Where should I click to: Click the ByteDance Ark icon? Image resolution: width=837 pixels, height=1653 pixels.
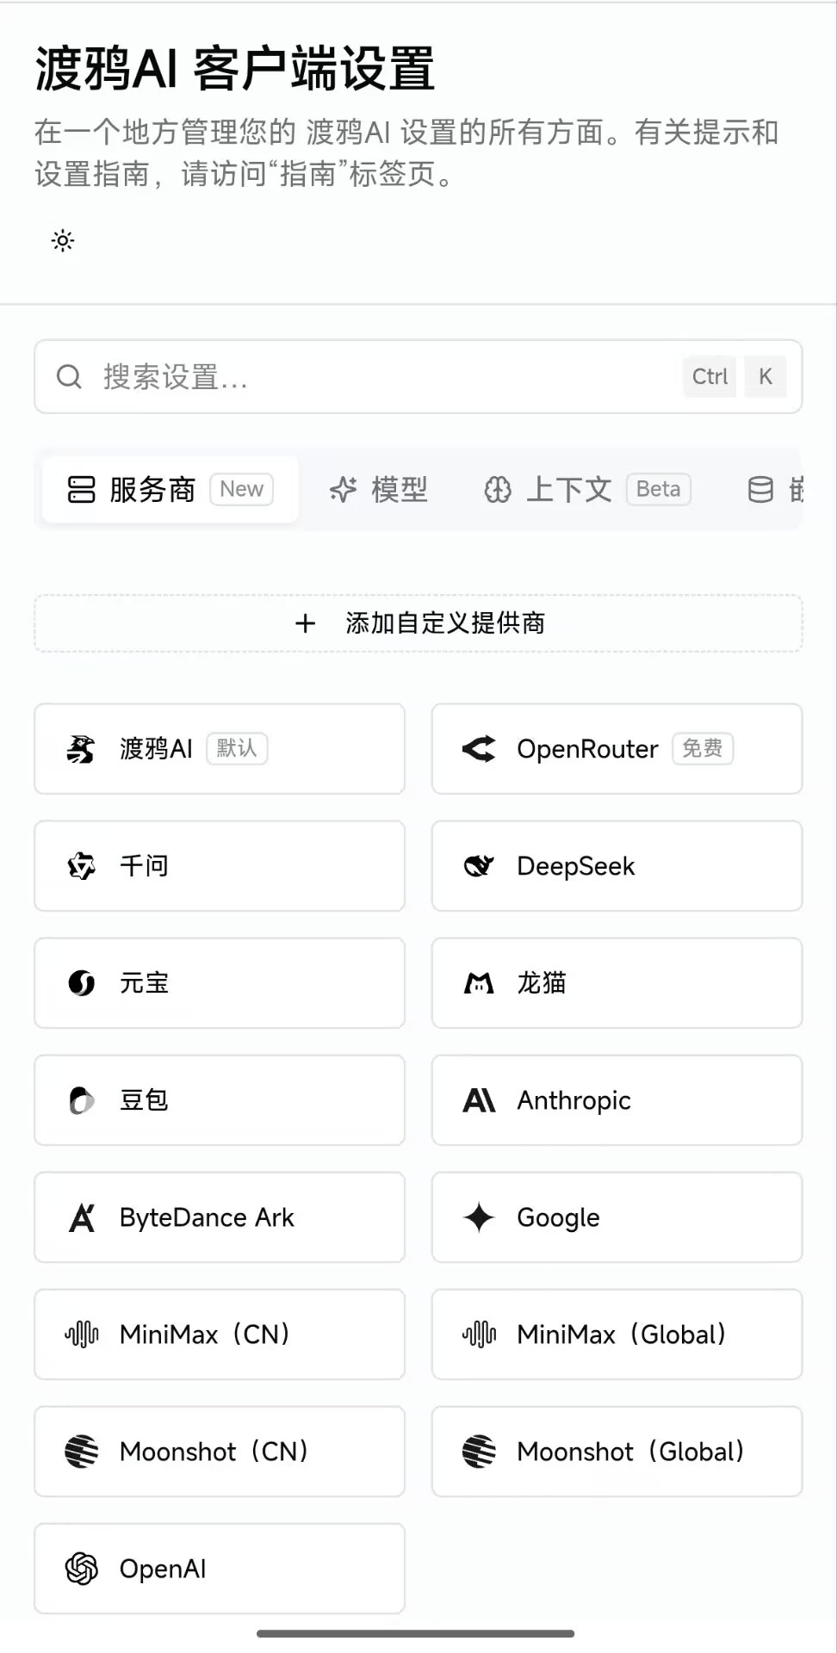pos(81,1217)
